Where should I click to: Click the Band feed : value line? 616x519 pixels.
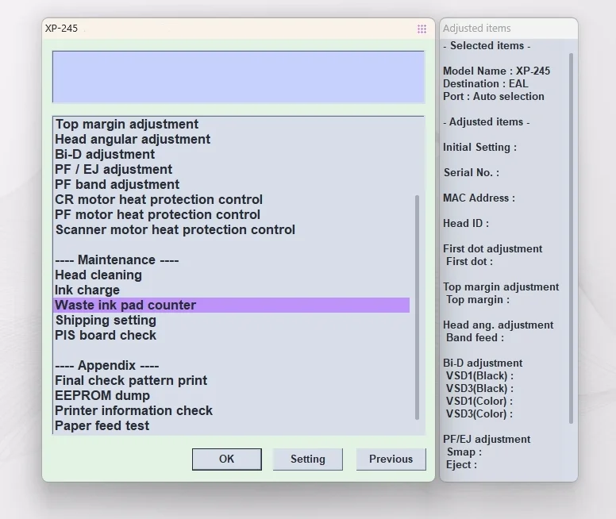(475, 337)
